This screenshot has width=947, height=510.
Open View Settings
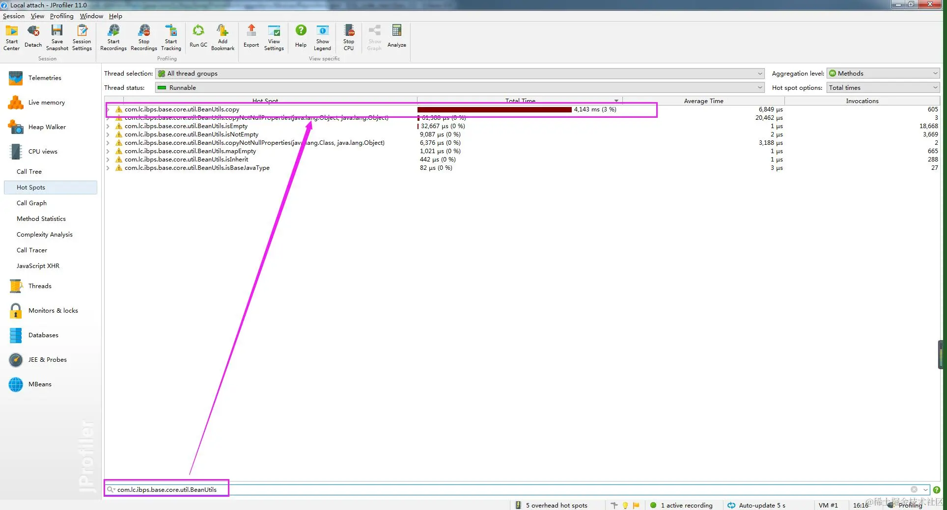pos(274,37)
